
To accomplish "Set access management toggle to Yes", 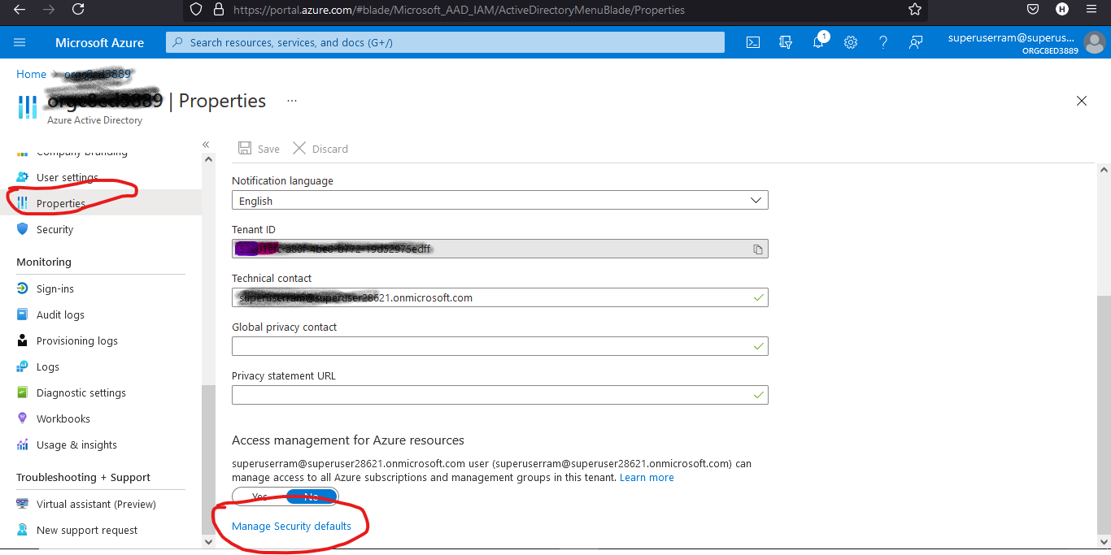I will click(259, 496).
